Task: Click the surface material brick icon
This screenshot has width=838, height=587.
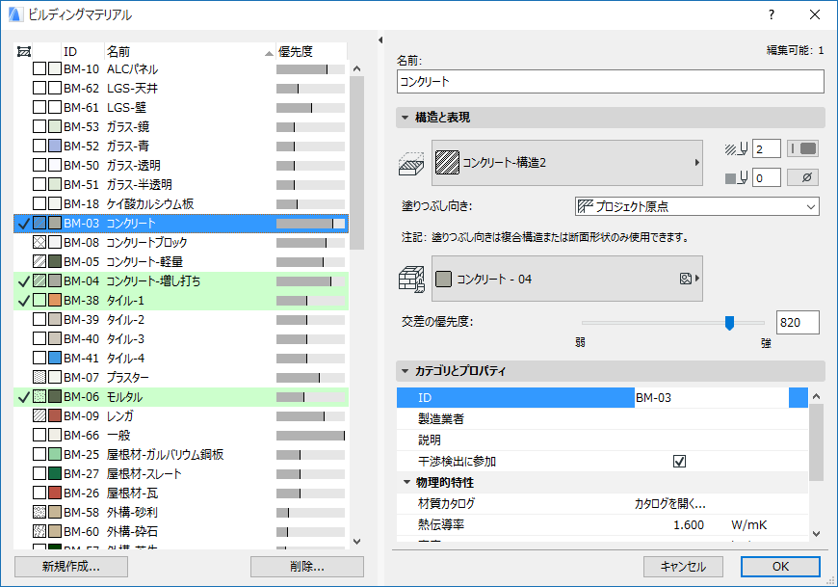Action: coord(411,280)
